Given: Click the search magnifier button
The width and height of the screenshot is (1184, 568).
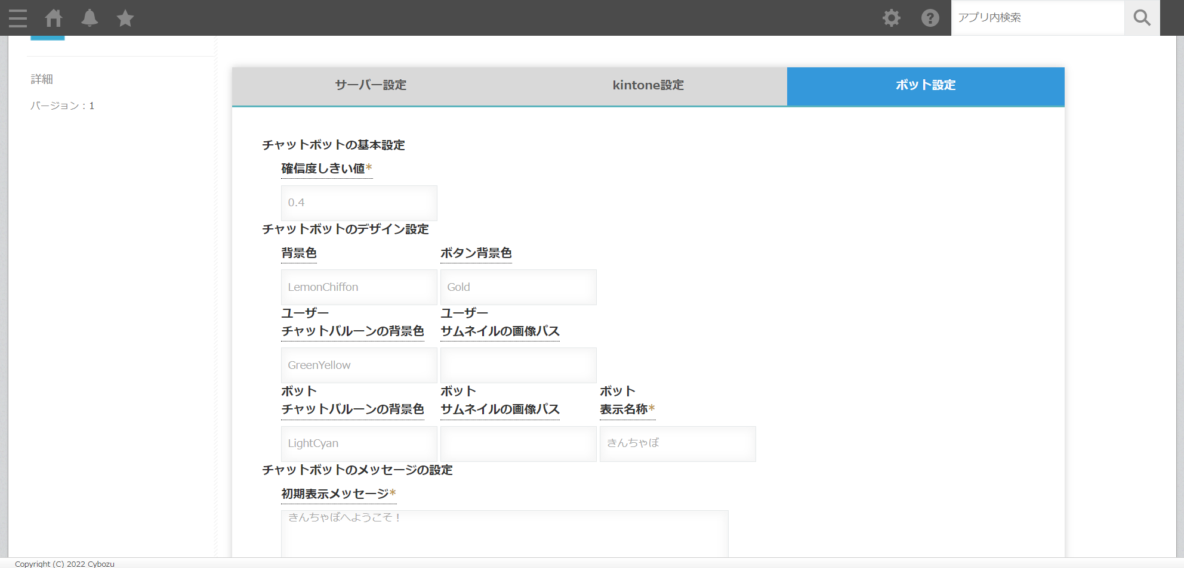Looking at the screenshot, I should point(1142,18).
